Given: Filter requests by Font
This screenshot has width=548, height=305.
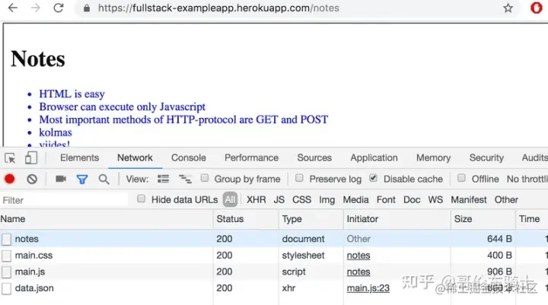Looking at the screenshot, I should [386, 200].
